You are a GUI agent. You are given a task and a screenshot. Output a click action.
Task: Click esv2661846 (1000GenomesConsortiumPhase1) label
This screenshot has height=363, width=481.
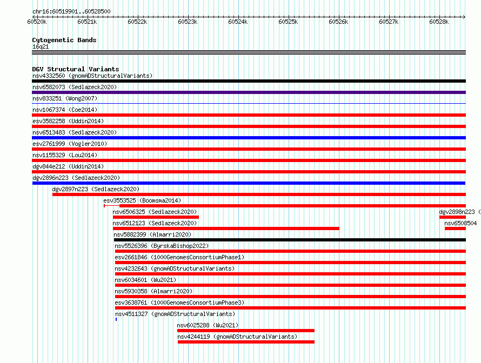click(x=179, y=257)
